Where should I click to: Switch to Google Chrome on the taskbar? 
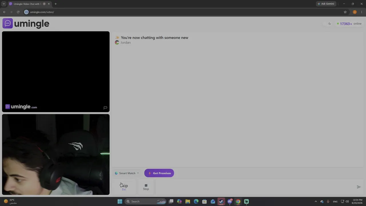pyautogui.click(x=238, y=201)
